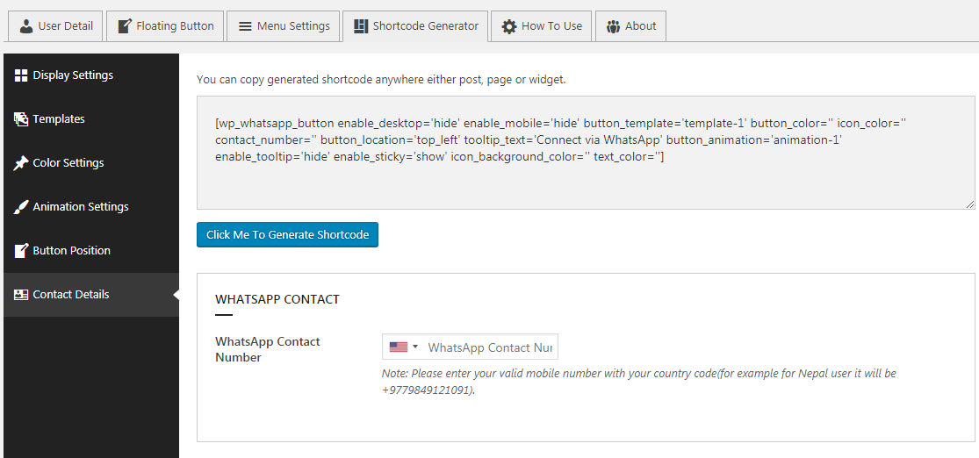
Task: Open the Menu Settings tab
Action: (284, 26)
